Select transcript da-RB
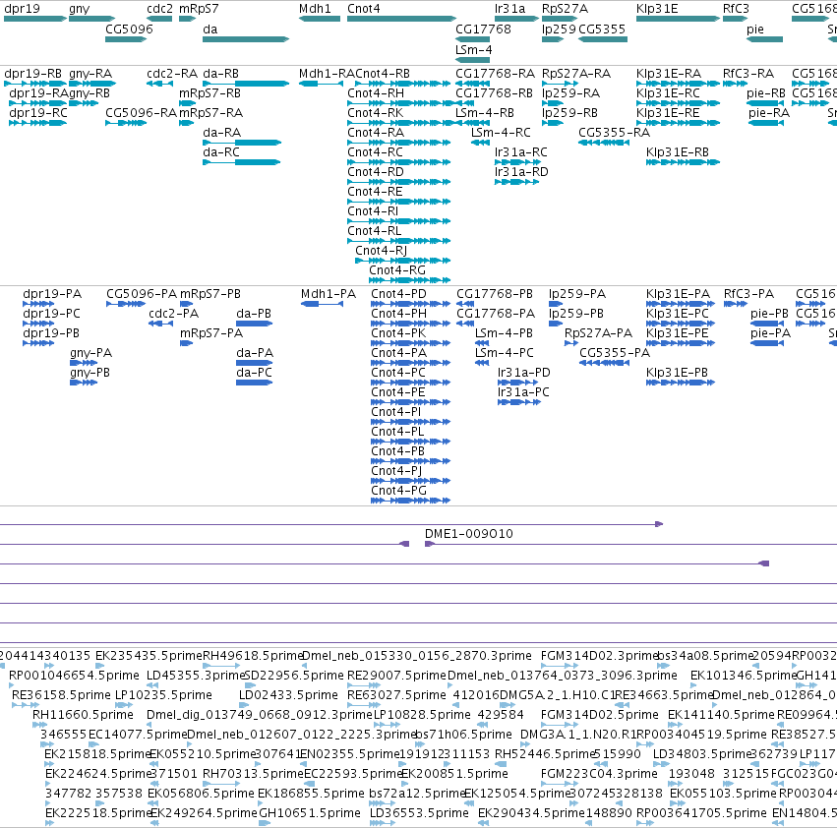Screen dimensions: 837x828 246,84
